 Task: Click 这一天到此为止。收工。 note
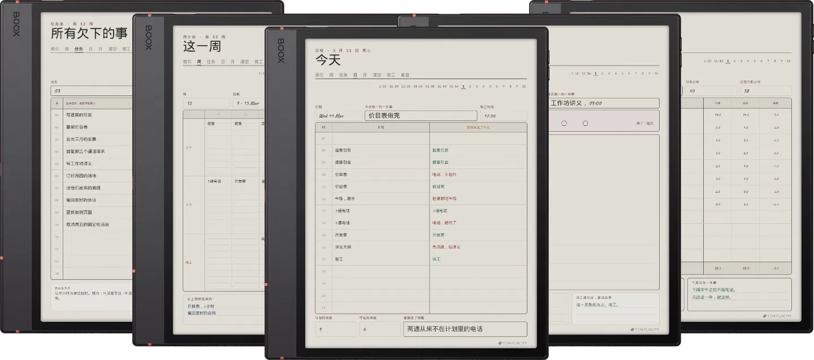pyautogui.click(x=597, y=305)
